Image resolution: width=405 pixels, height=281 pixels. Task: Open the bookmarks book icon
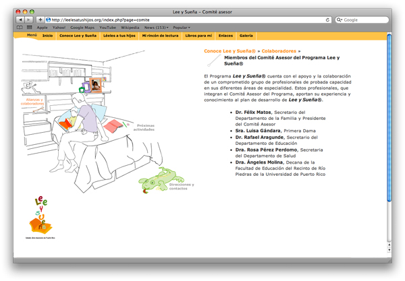[x=20, y=28]
